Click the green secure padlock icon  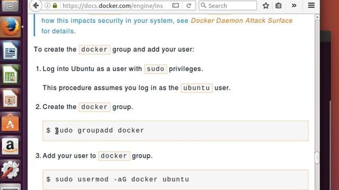[x=55, y=6]
